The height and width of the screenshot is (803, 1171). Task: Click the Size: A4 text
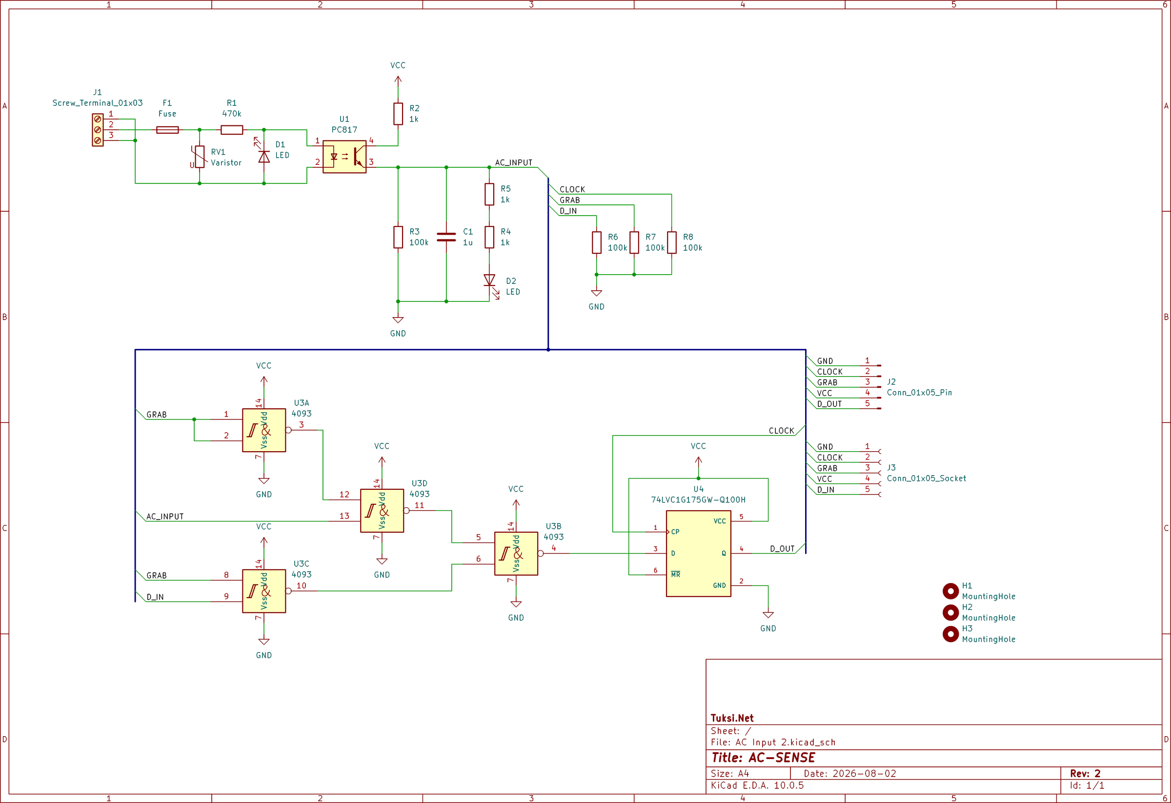729,773
